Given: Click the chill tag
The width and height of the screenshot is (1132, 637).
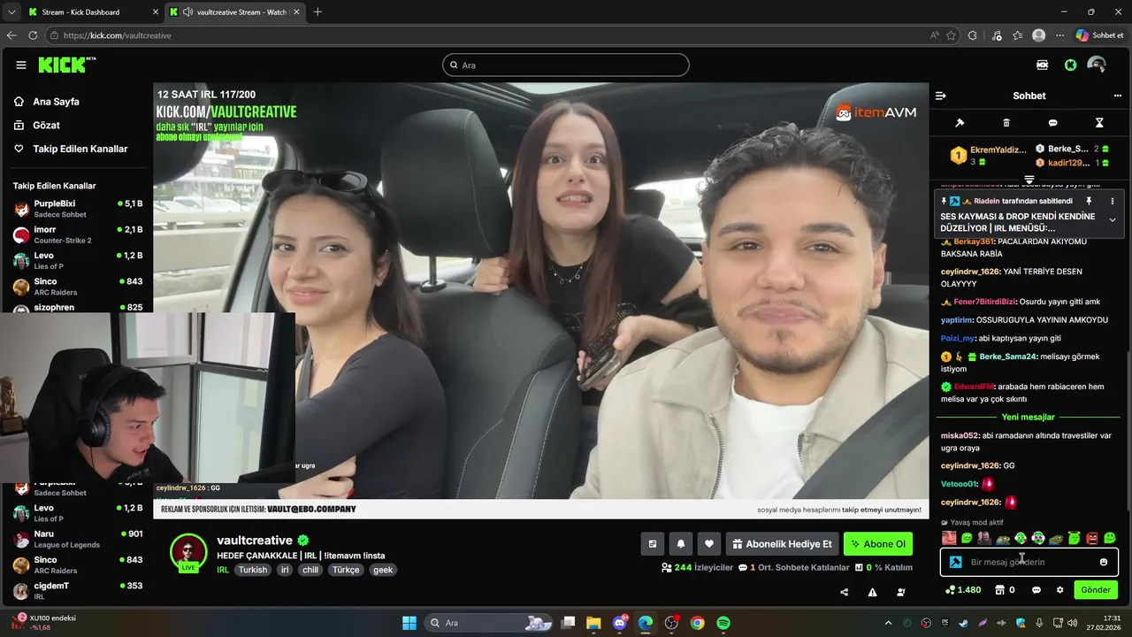Looking at the screenshot, I should click(310, 570).
